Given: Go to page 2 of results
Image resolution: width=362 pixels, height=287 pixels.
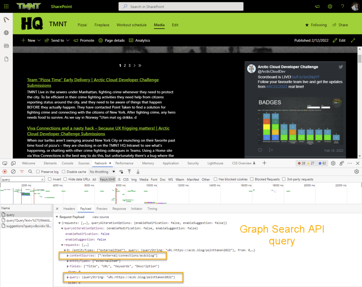Looking at the screenshot, I should point(125,65).
